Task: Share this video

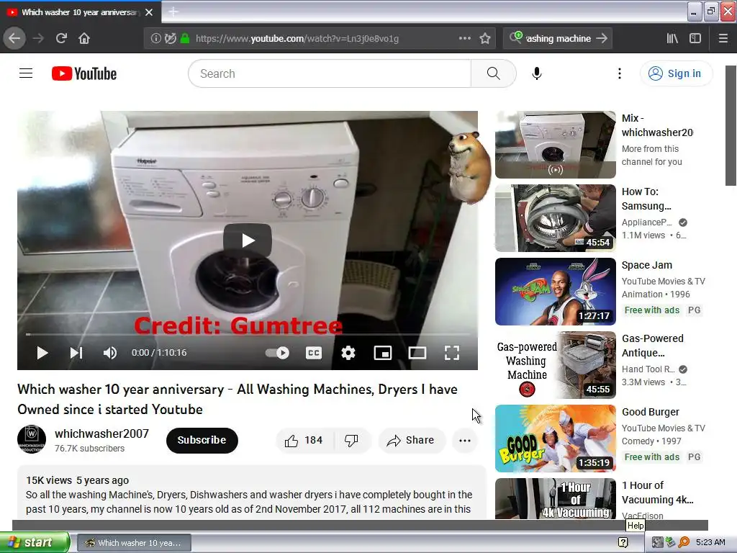Action: click(410, 440)
